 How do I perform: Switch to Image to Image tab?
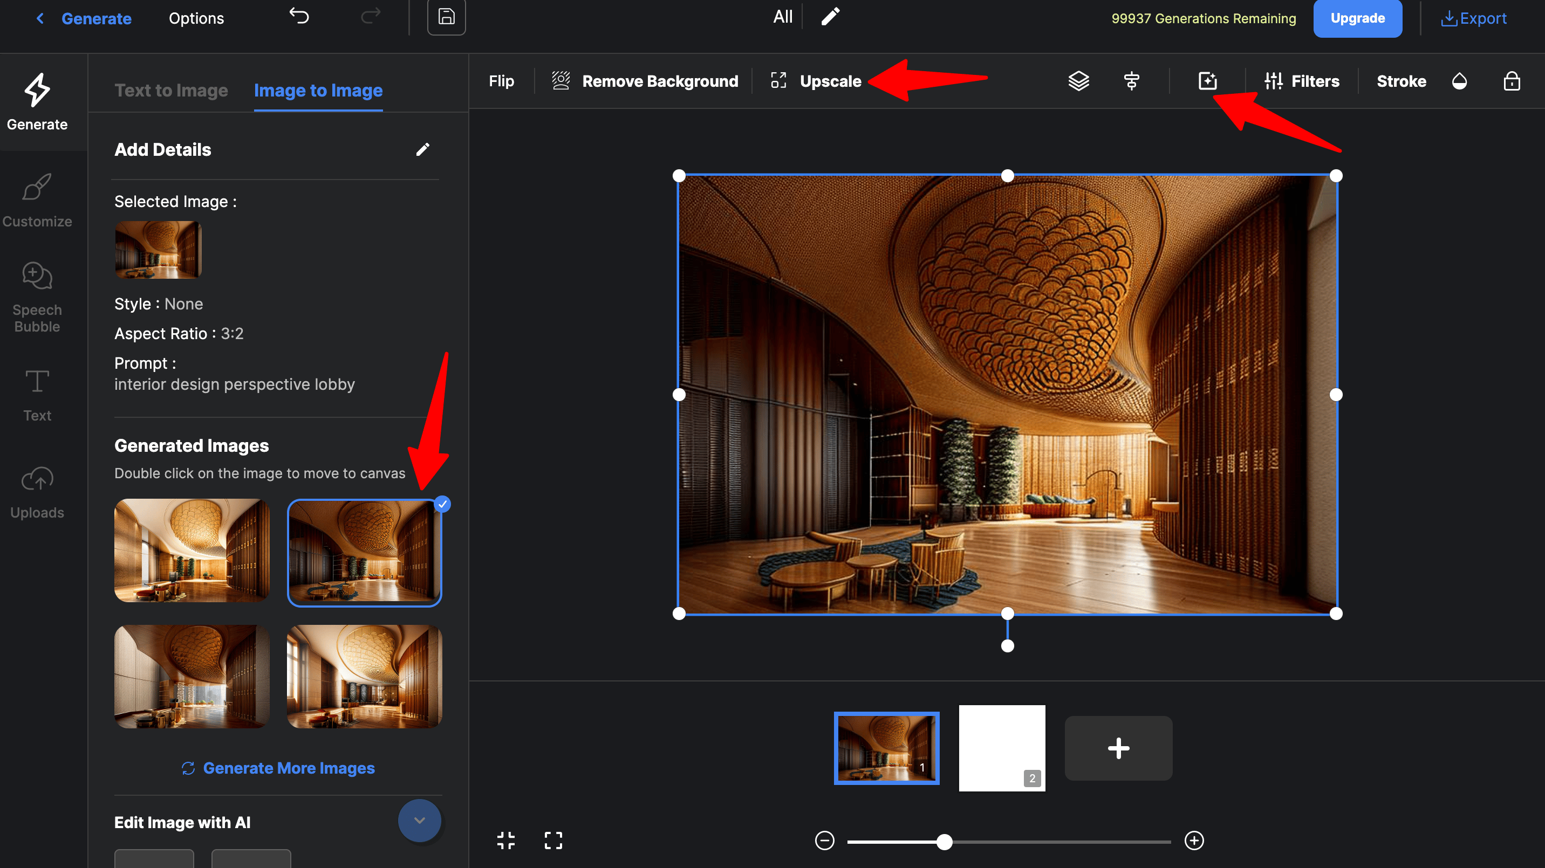(x=318, y=91)
